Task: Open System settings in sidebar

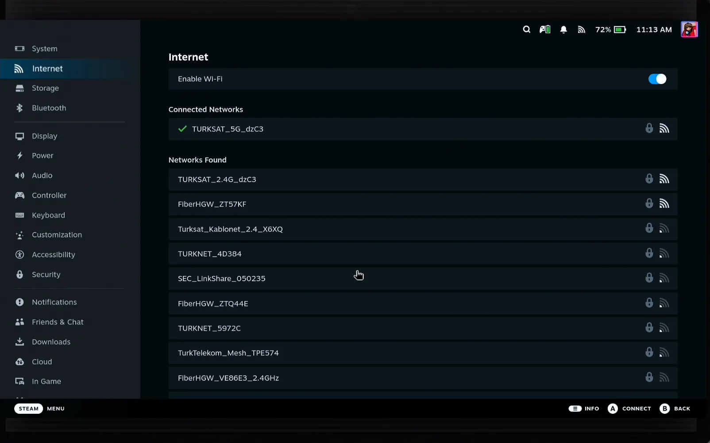Action: 70,49
